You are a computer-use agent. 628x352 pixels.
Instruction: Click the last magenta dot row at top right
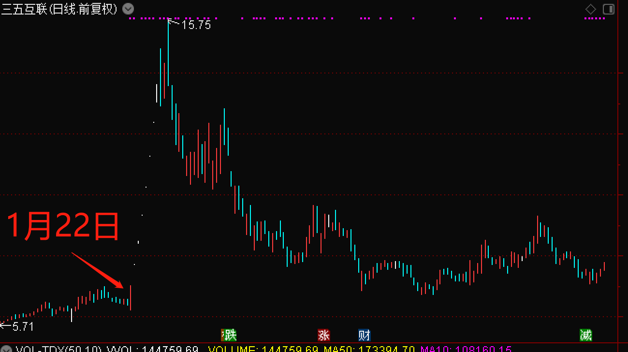[x=595, y=18]
